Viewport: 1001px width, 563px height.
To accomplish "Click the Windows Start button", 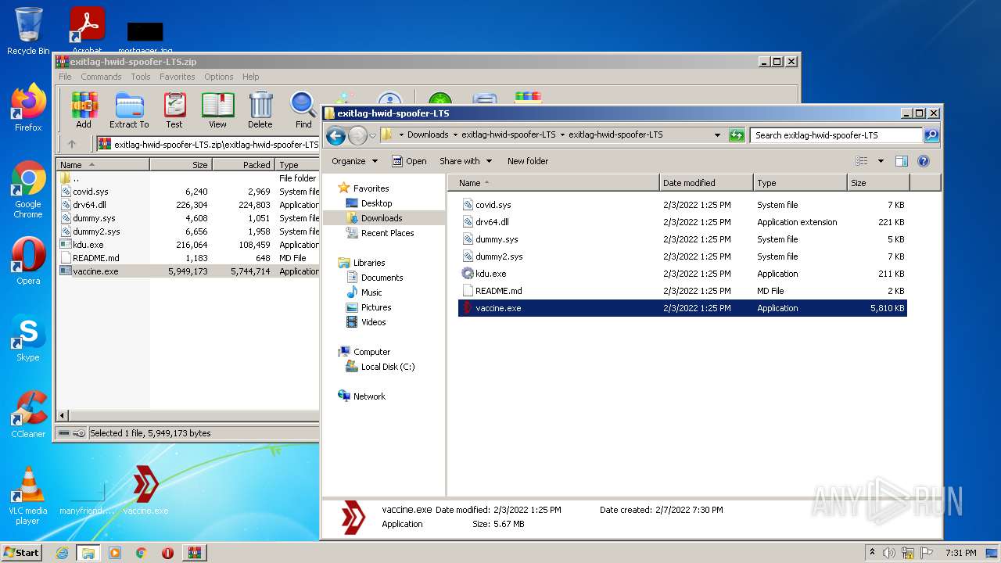I will (22, 553).
